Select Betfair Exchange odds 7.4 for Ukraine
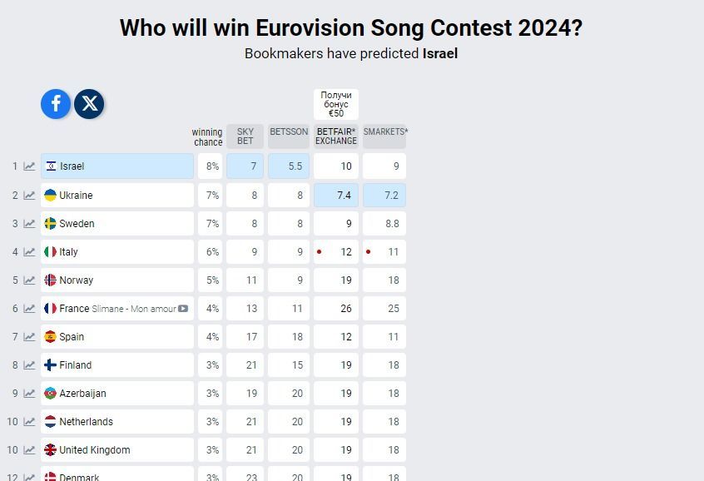The width and height of the screenshot is (704, 481). (x=336, y=196)
